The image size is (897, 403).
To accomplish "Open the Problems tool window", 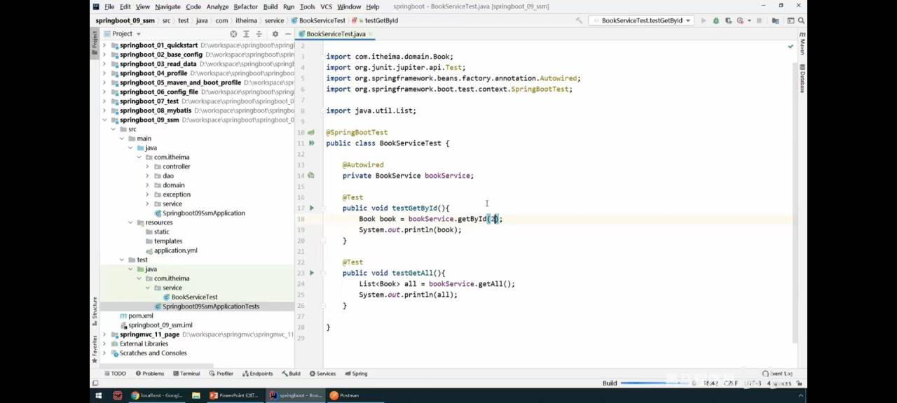I will click(x=149, y=374).
